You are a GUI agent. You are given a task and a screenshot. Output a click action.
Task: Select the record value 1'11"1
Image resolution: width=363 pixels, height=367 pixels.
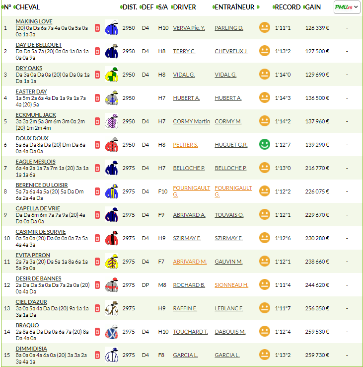click(283, 28)
